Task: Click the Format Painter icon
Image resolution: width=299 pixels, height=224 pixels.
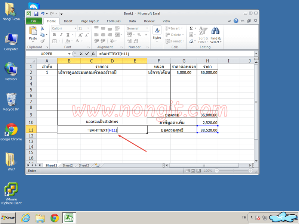Action: [42, 41]
